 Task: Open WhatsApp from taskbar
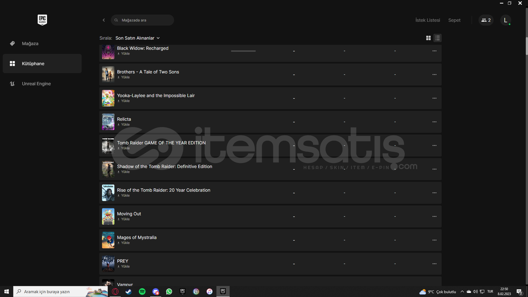click(169, 291)
